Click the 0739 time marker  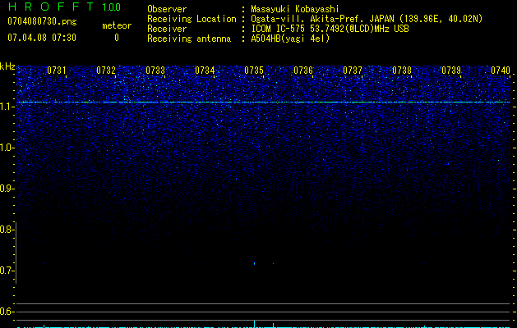451,71
